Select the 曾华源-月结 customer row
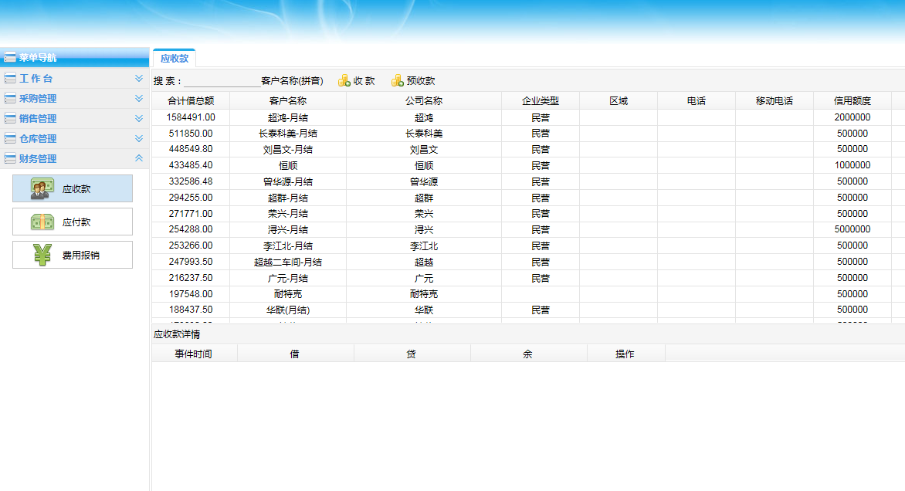Screen dimensions: 905x491 (528, 181)
